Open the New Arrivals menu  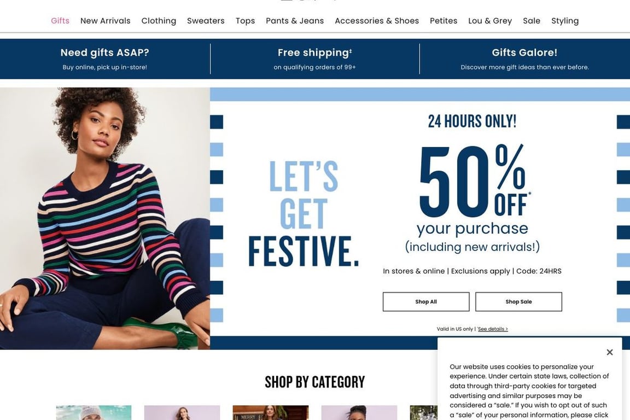coord(105,21)
